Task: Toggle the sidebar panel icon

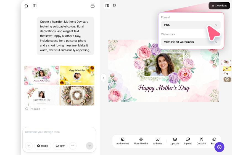Action: 35,6
